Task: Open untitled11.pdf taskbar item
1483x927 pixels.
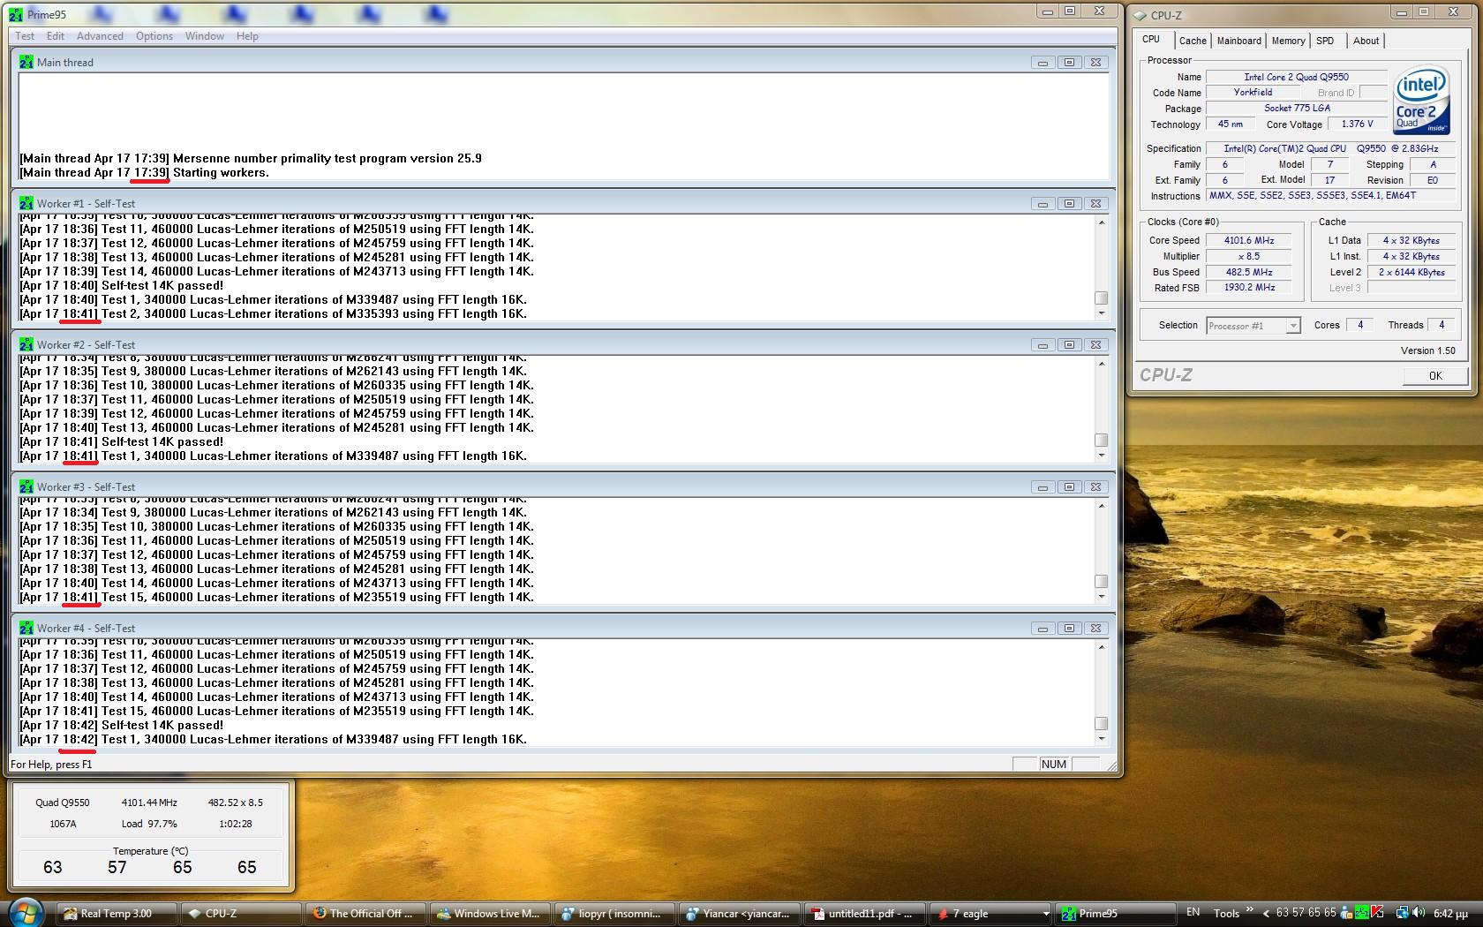Action: tap(863, 914)
